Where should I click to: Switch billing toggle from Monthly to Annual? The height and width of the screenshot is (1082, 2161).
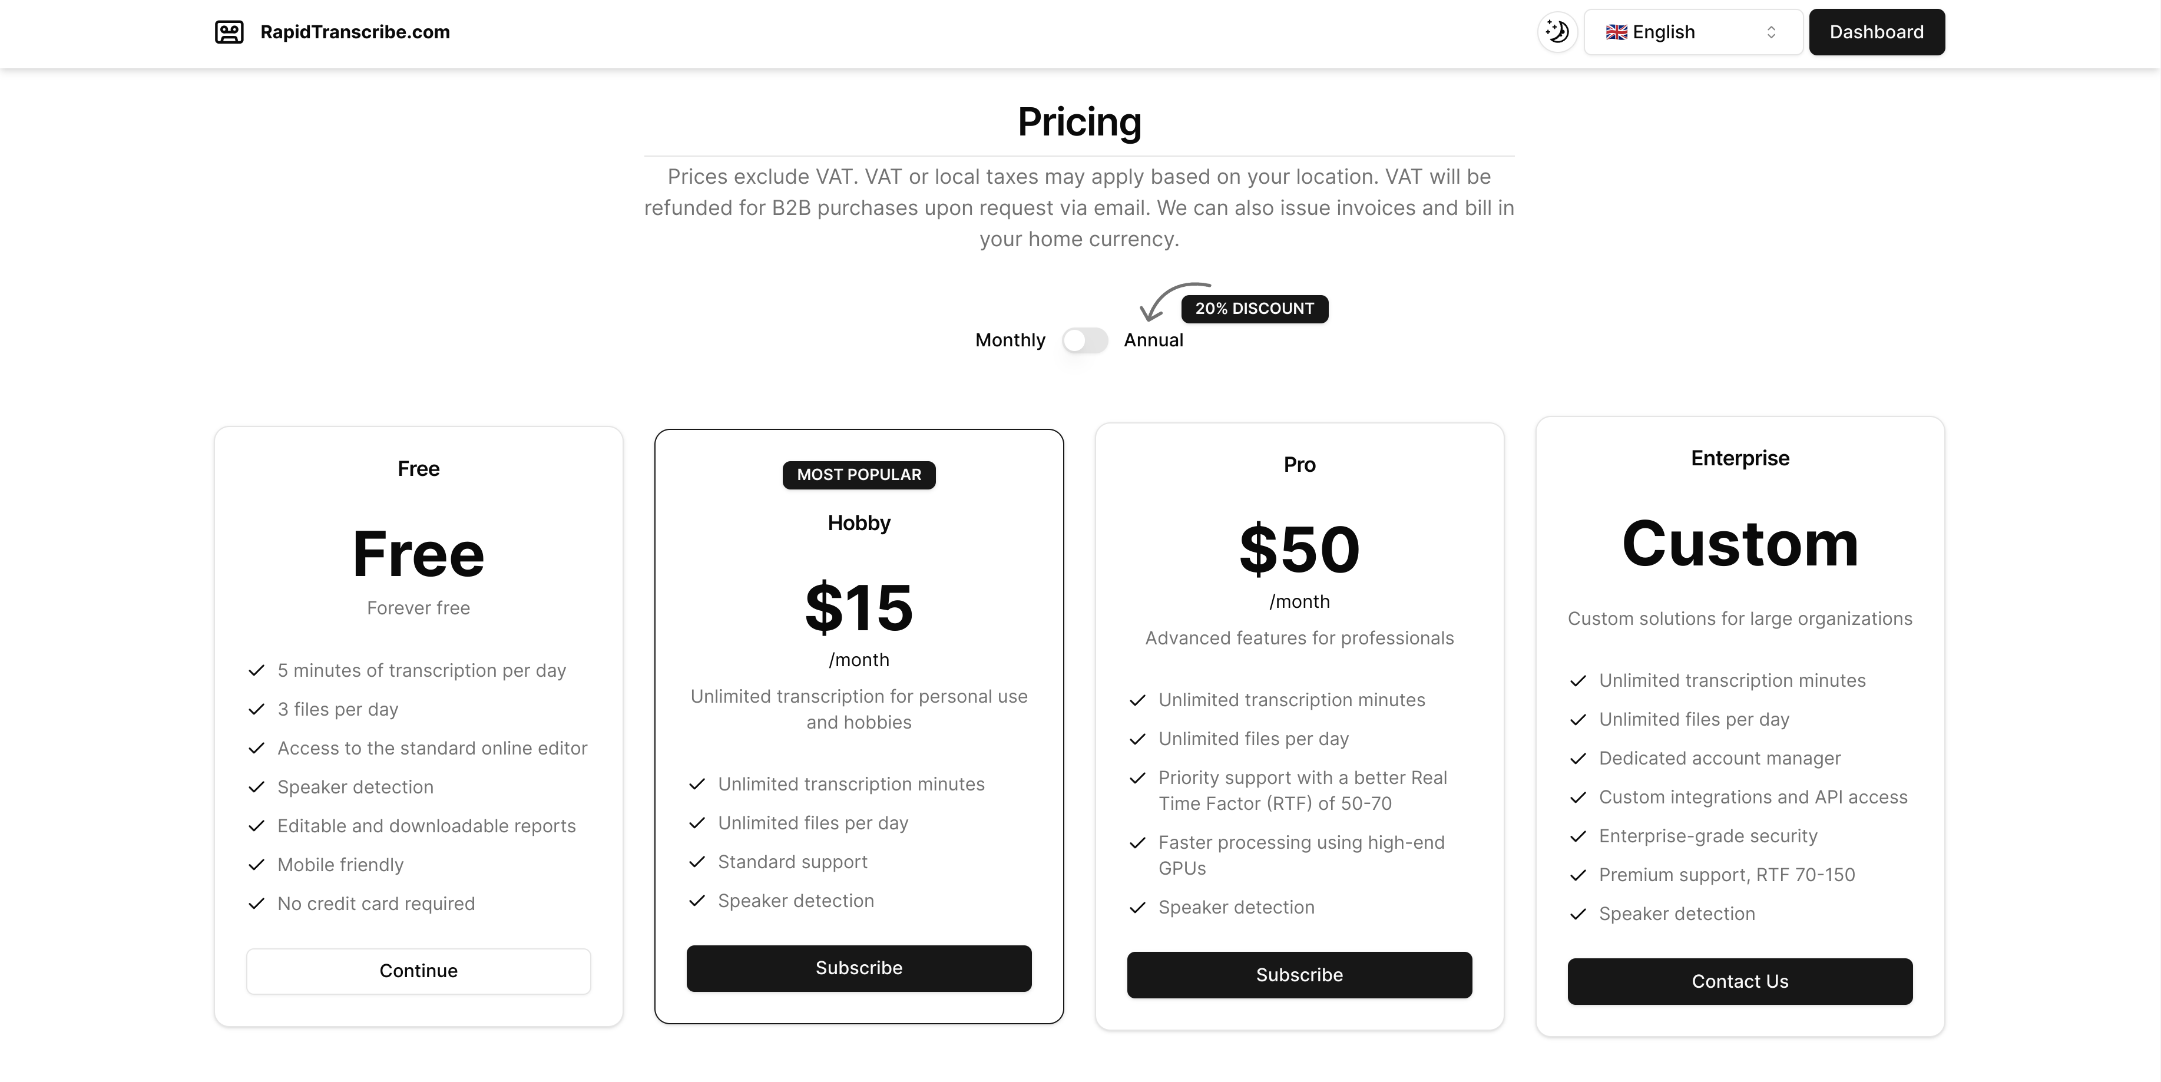tap(1085, 340)
